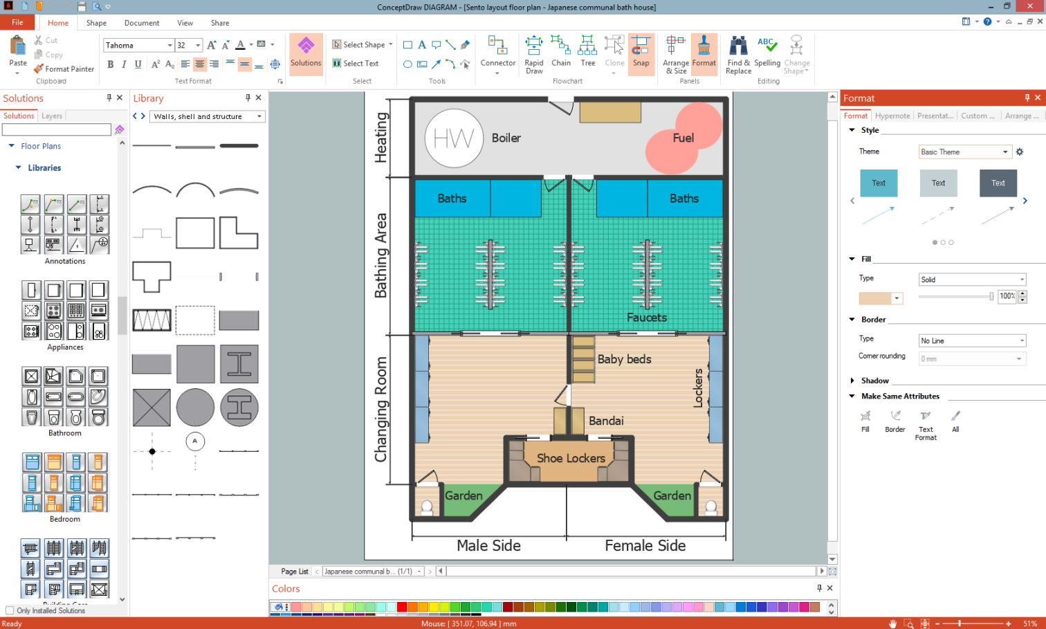The height and width of the screenshot is (629, 1046).
Task: Select the Connector tool
Action: (x=498, y=53)
